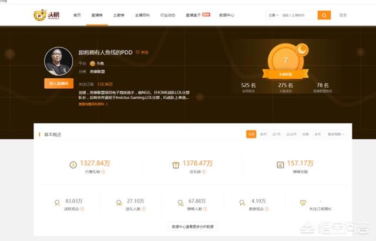Open the 直播榜 nav tab
Viewport: 376px width, 241px height.
[97, 15]
